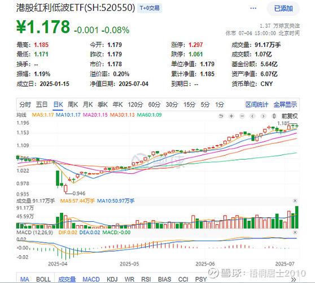Click the latest tall green volume bar
315x283 pixels.
297,217
